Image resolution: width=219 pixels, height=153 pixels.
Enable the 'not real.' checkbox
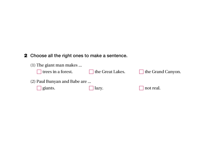(141, 88)
